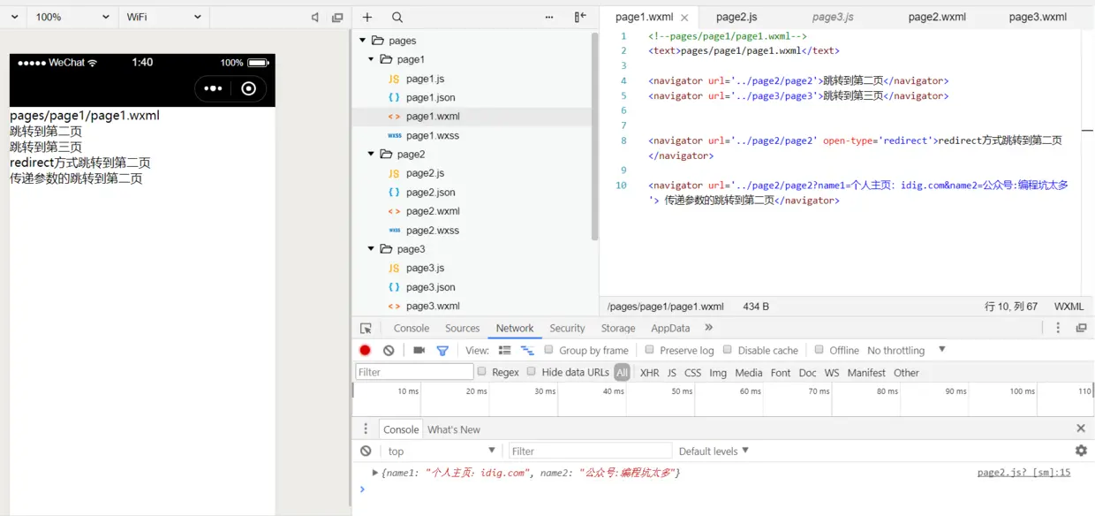The height and width of the screenshot is (516, 1095).
Task: Expand the logged name1 object
Action: (375, 473)
